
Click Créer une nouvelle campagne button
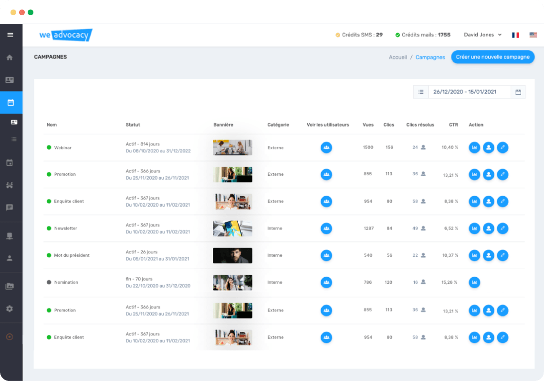tap(492, 57)
